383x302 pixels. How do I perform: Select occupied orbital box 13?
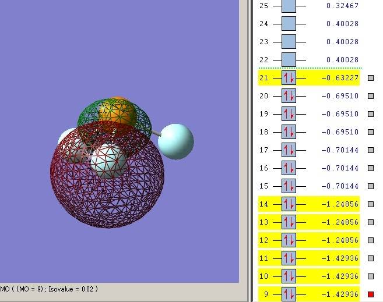[x=289, y=222]
